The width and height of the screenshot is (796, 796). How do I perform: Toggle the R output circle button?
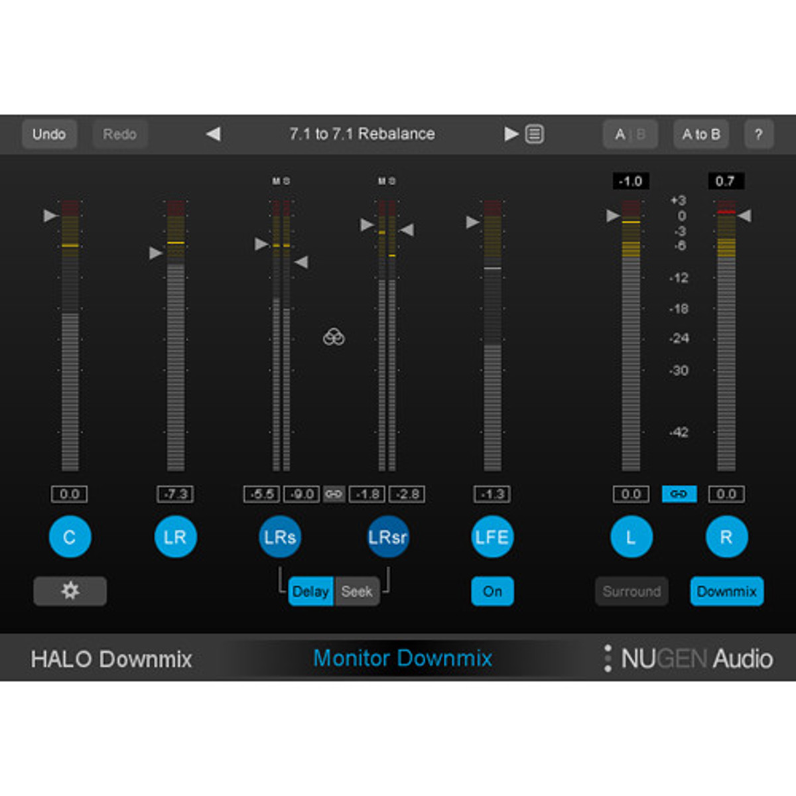click(x=726, y=537)
